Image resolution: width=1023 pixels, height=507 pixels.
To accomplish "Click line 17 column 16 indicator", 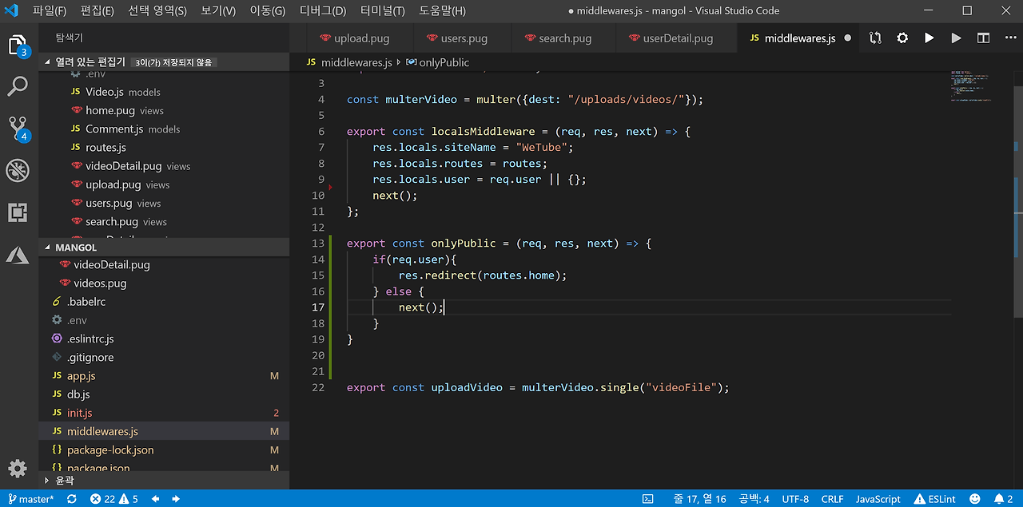I will [x=700, y=499].
